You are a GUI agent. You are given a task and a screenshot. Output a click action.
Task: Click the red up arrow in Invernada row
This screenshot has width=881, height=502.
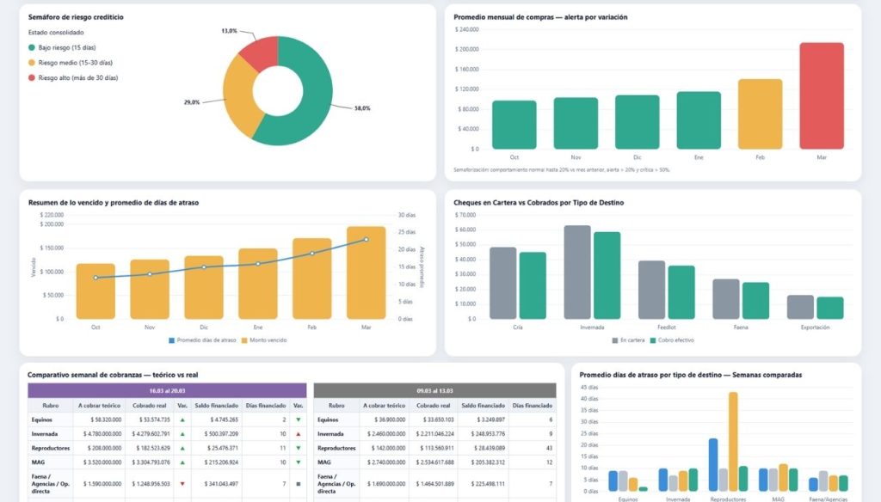click(298, 435)
